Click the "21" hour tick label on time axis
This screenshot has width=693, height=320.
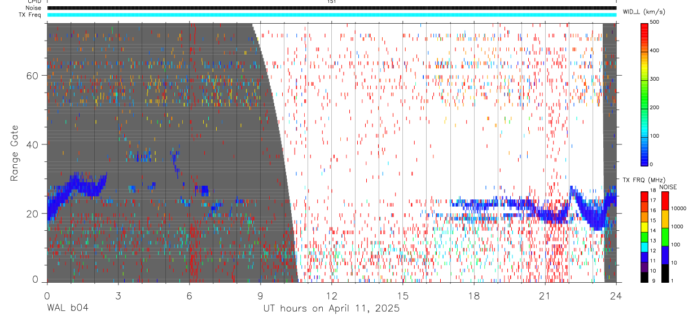545,295
